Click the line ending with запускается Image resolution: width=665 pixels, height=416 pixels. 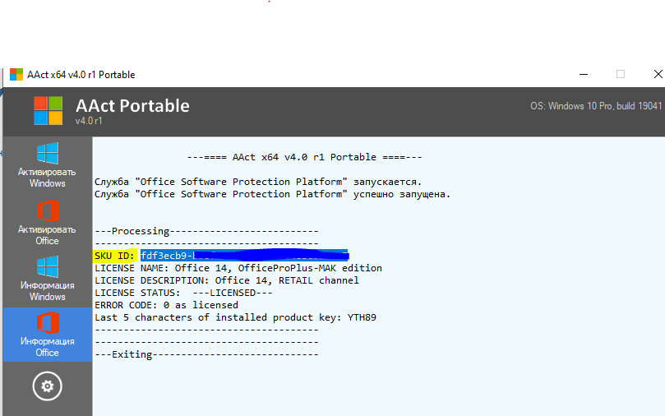(x=258, y=182)
